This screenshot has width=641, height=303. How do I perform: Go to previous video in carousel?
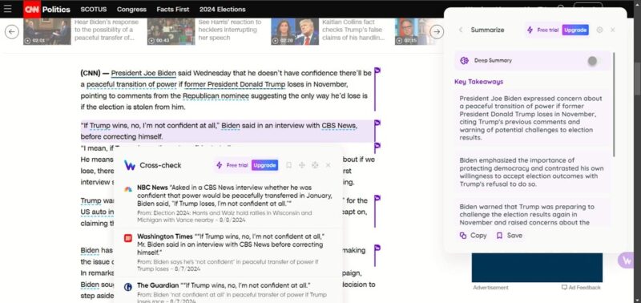[12, 31]
